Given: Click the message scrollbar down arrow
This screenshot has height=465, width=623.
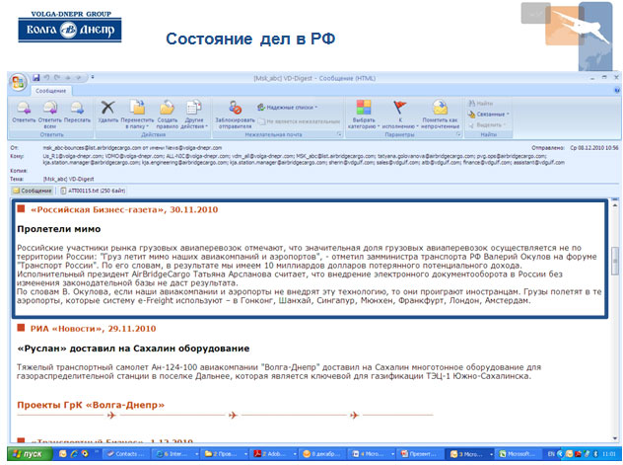Looking at the screenshot, I should click(616, 438).
